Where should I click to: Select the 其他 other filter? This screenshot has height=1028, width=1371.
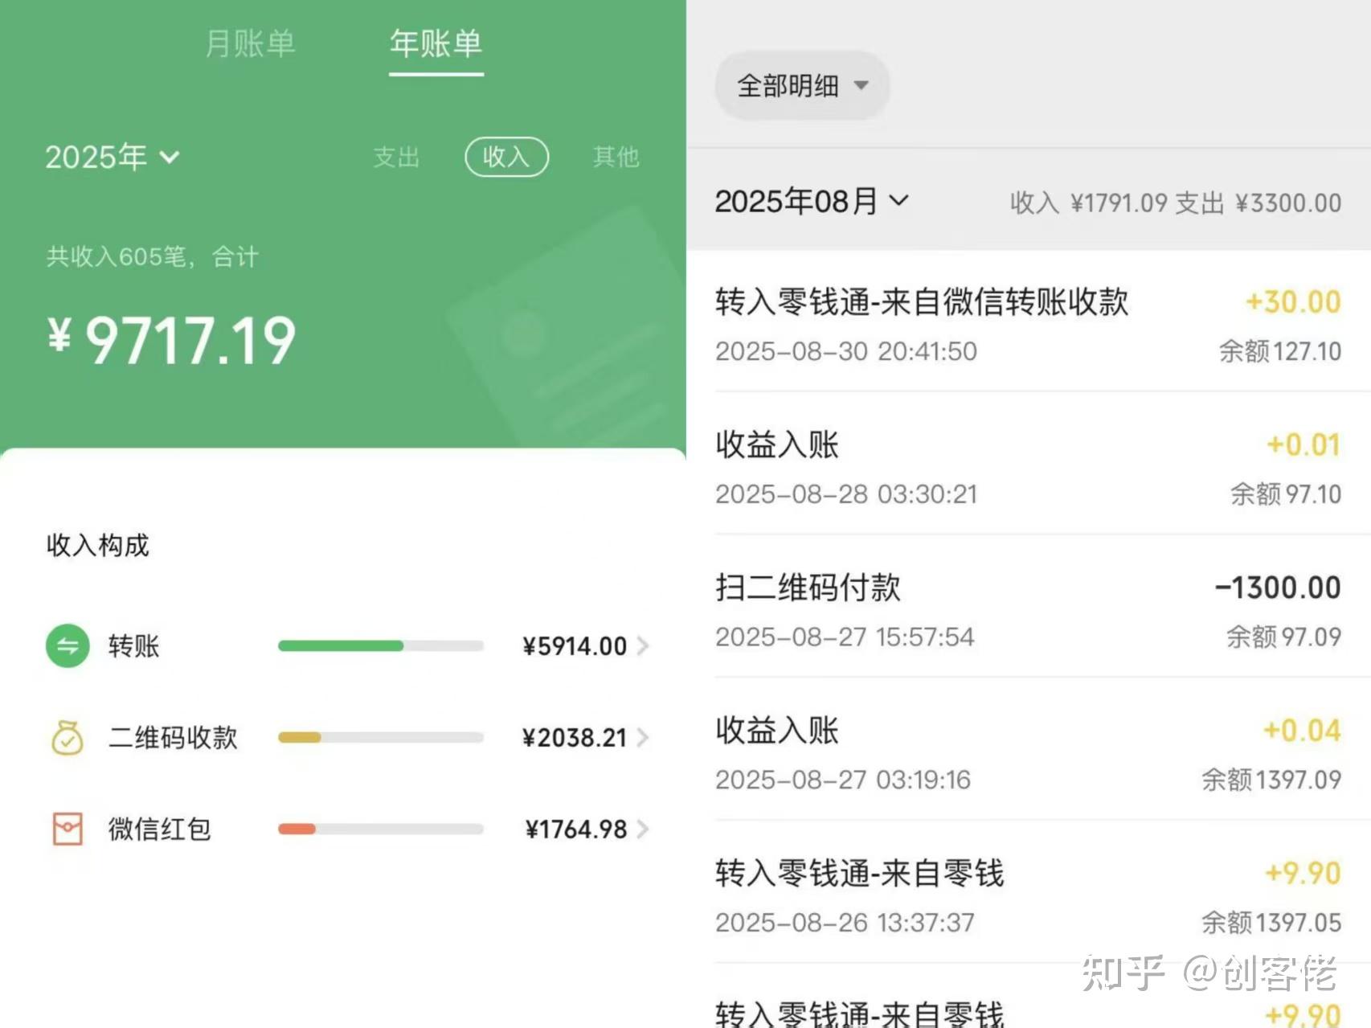click(x=615, y=158)
